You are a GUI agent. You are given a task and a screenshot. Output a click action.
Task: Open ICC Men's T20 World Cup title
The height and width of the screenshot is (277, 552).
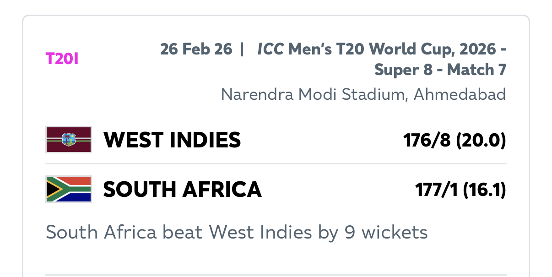click(x=366, y=49)
